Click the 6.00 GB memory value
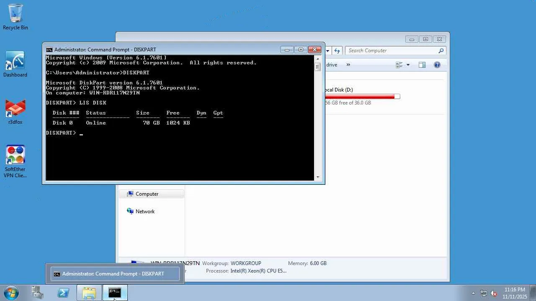 pyautogui.click(x=318, y=263)
